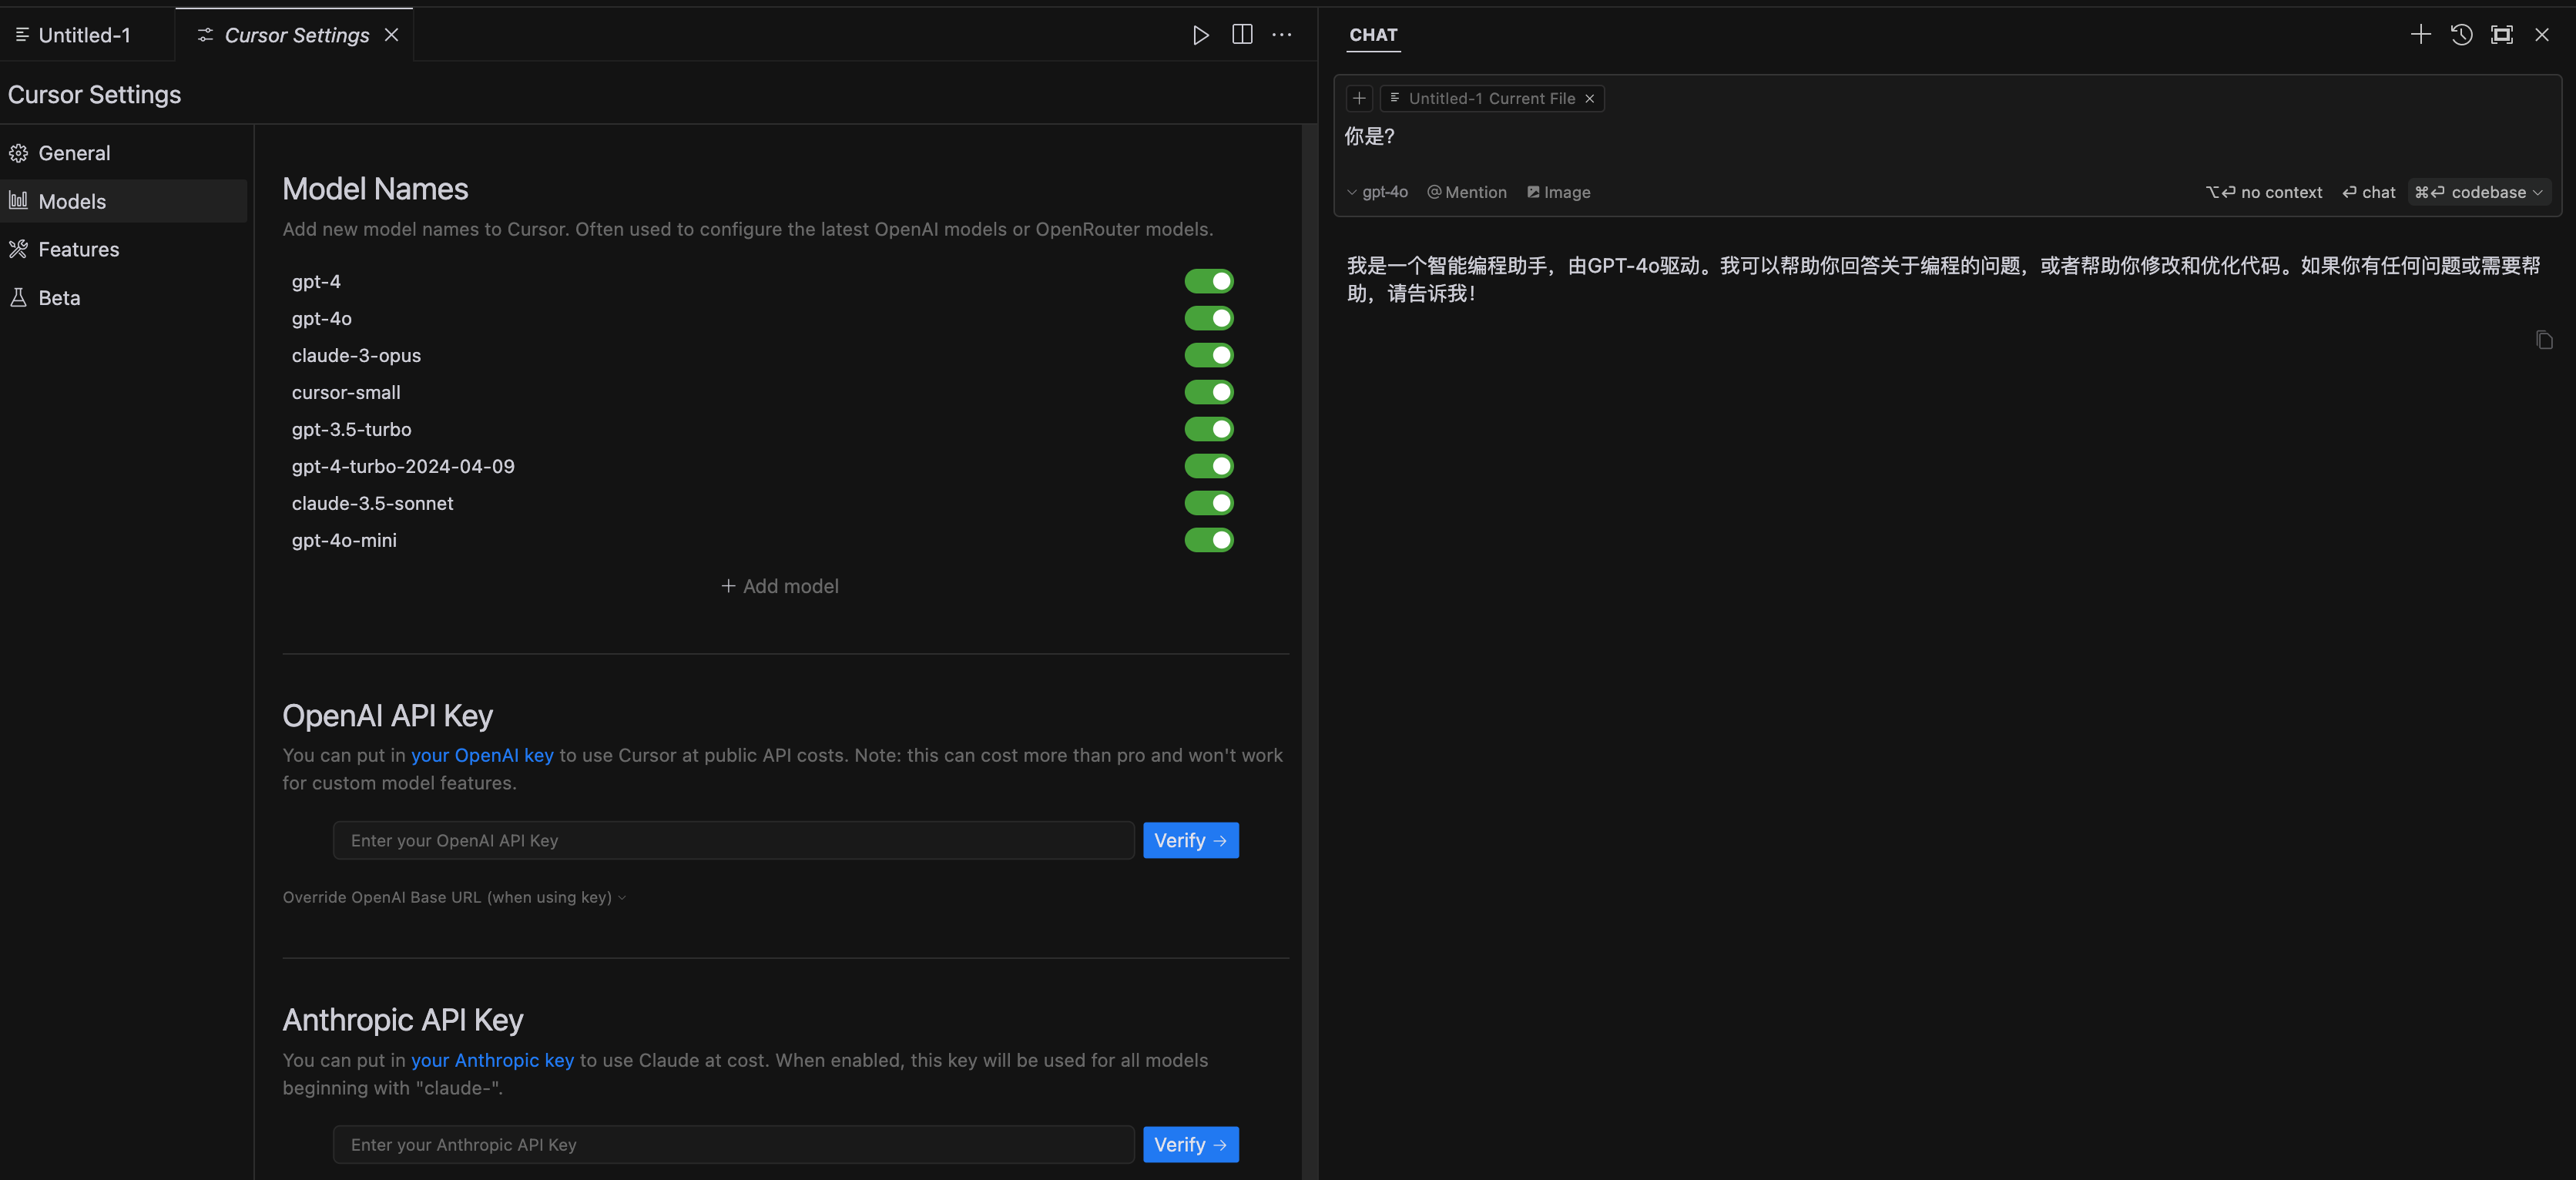The width and height of the screenshot is (2576, 1180).
Task: Disable the cursor-small model
Action: tap(1209, 392)
